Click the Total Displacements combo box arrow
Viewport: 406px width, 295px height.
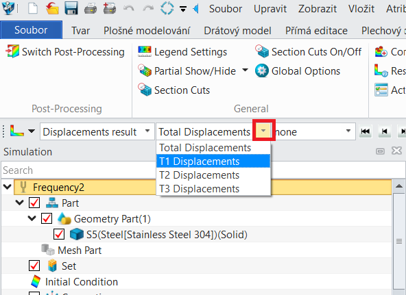click(x=263, y=131)
